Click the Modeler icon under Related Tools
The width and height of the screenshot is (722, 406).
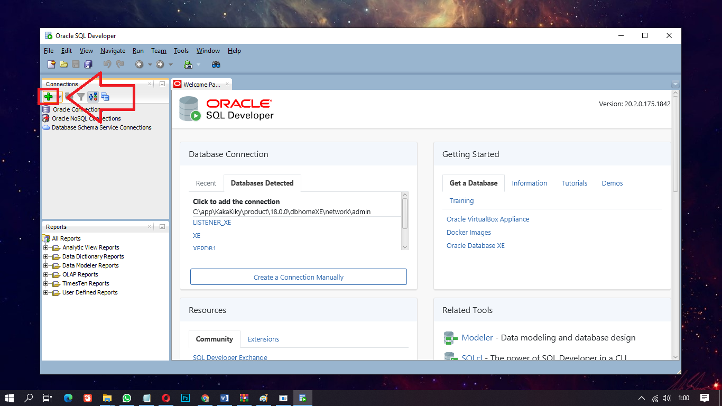[x=450, y=338]
